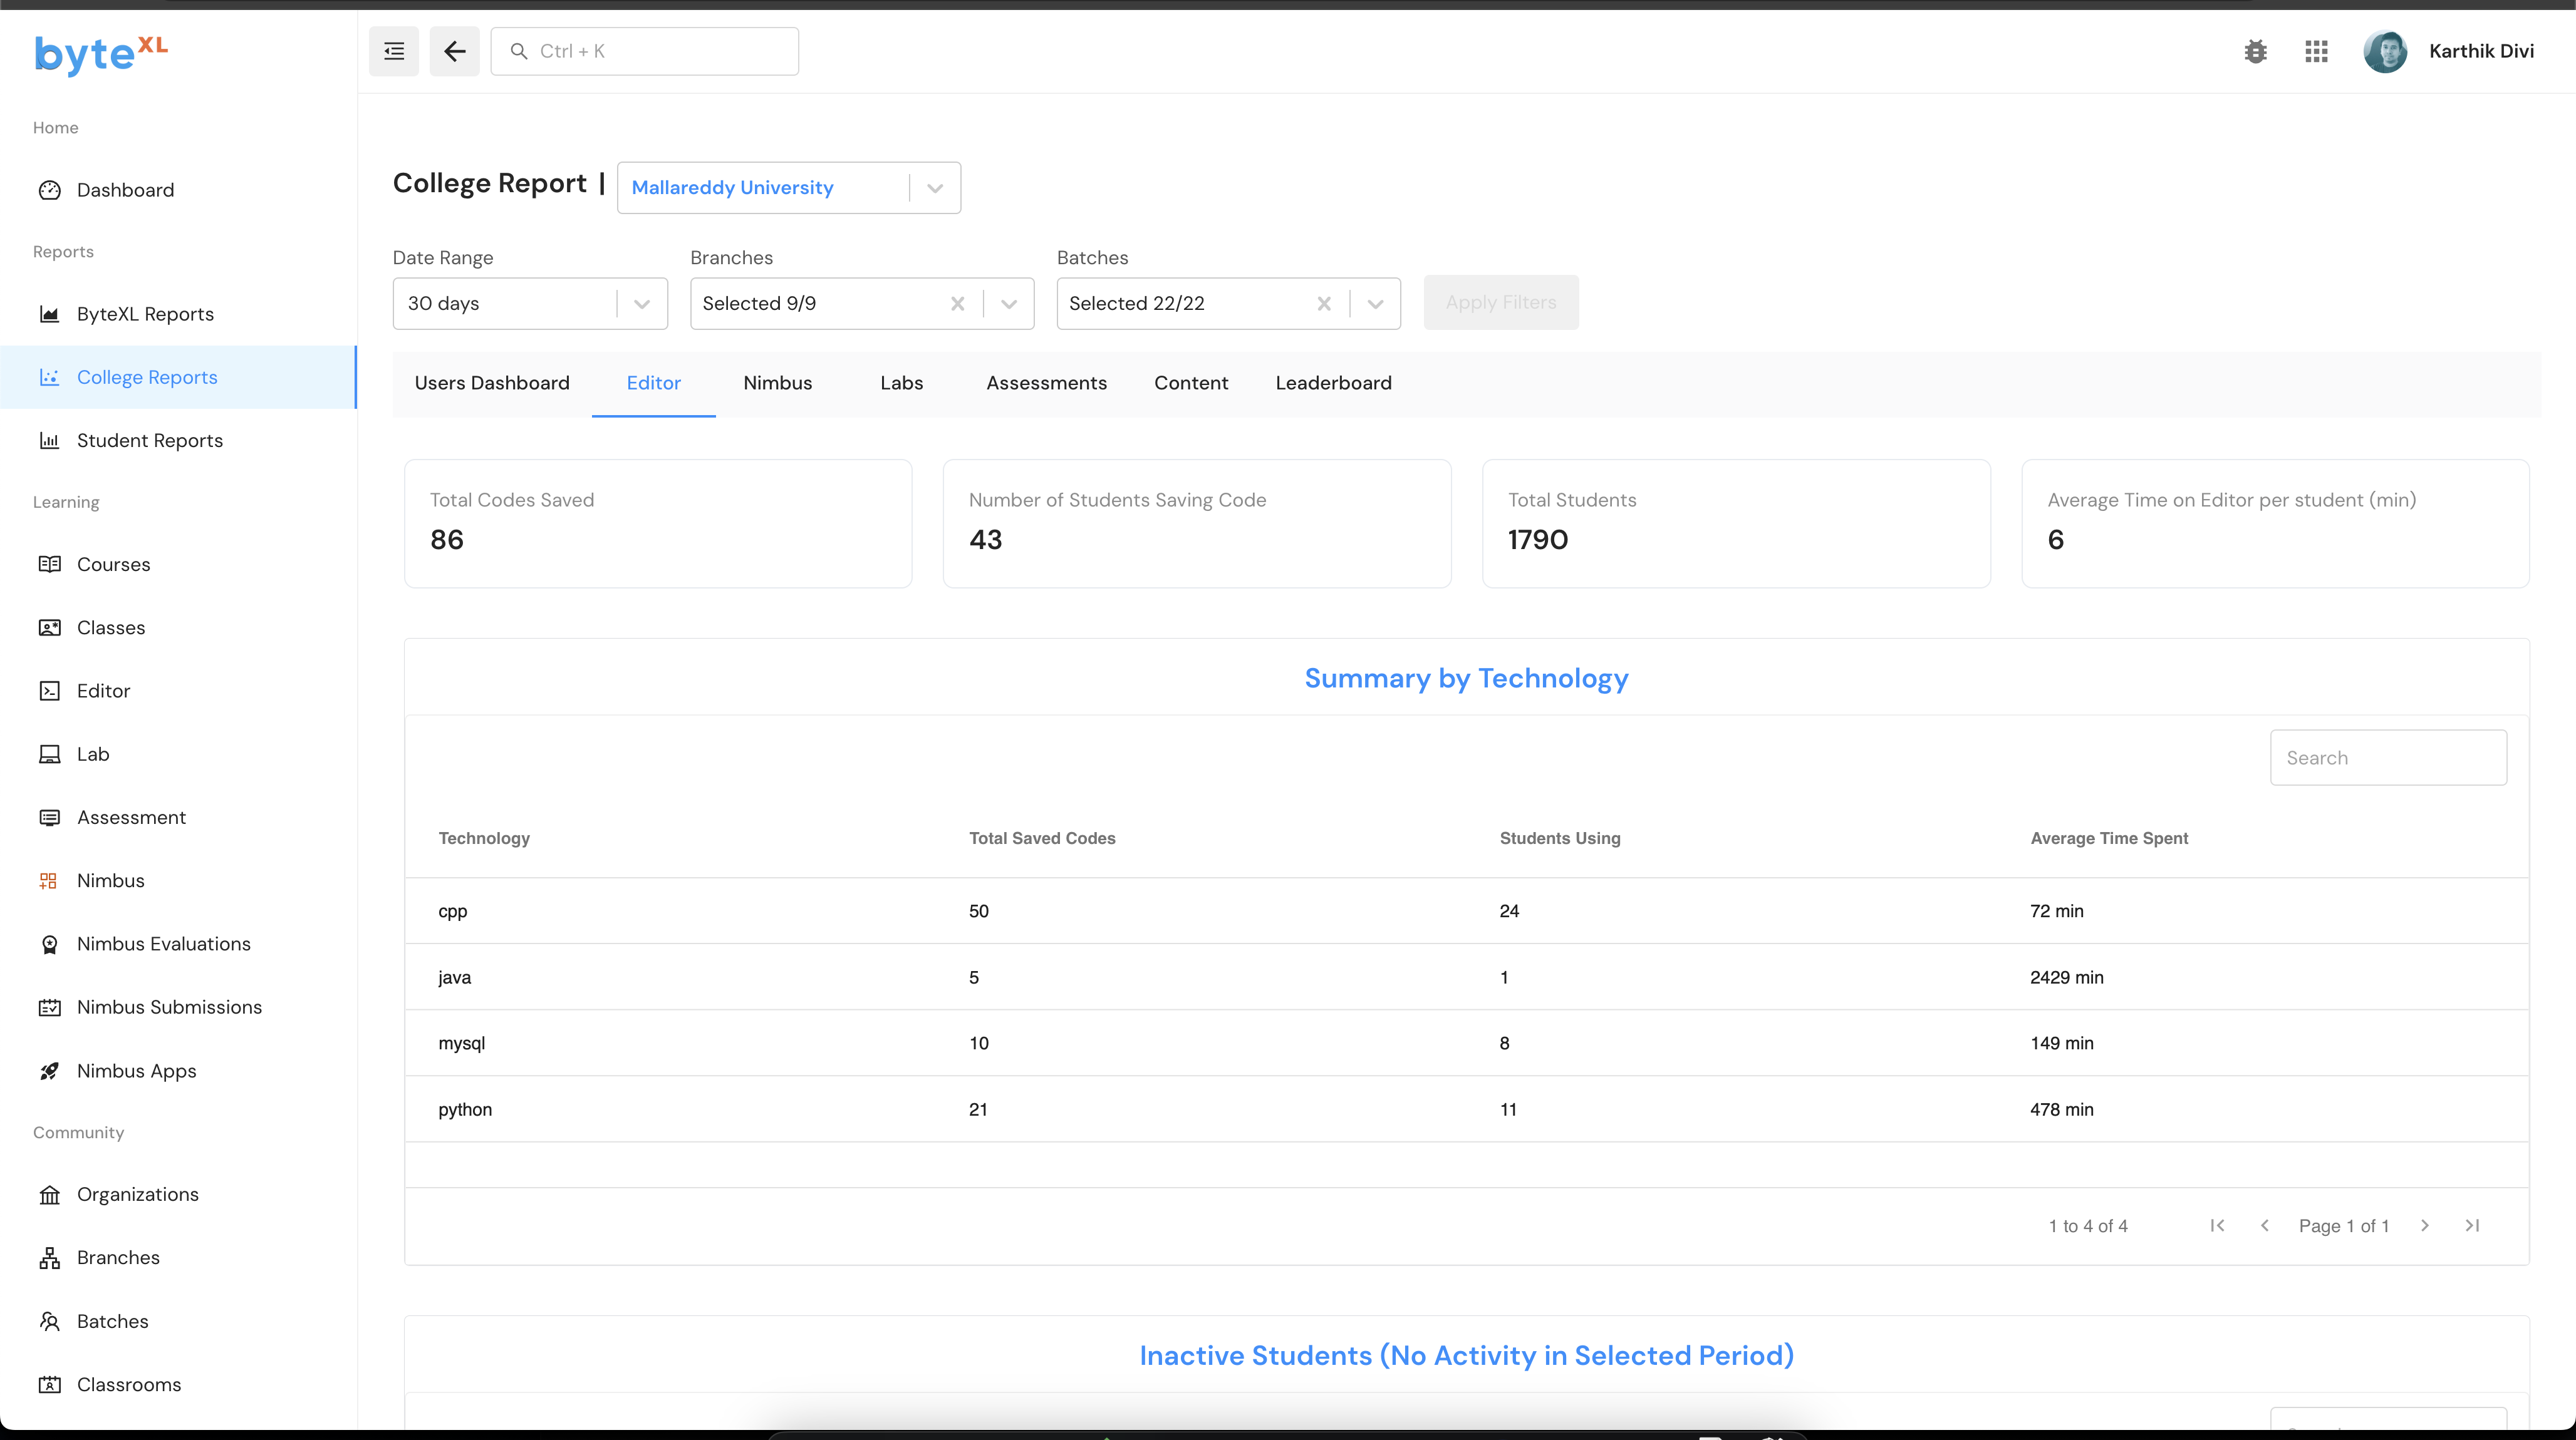
Task: Click the Summary by Technology search field
Action: point(2388,758)
